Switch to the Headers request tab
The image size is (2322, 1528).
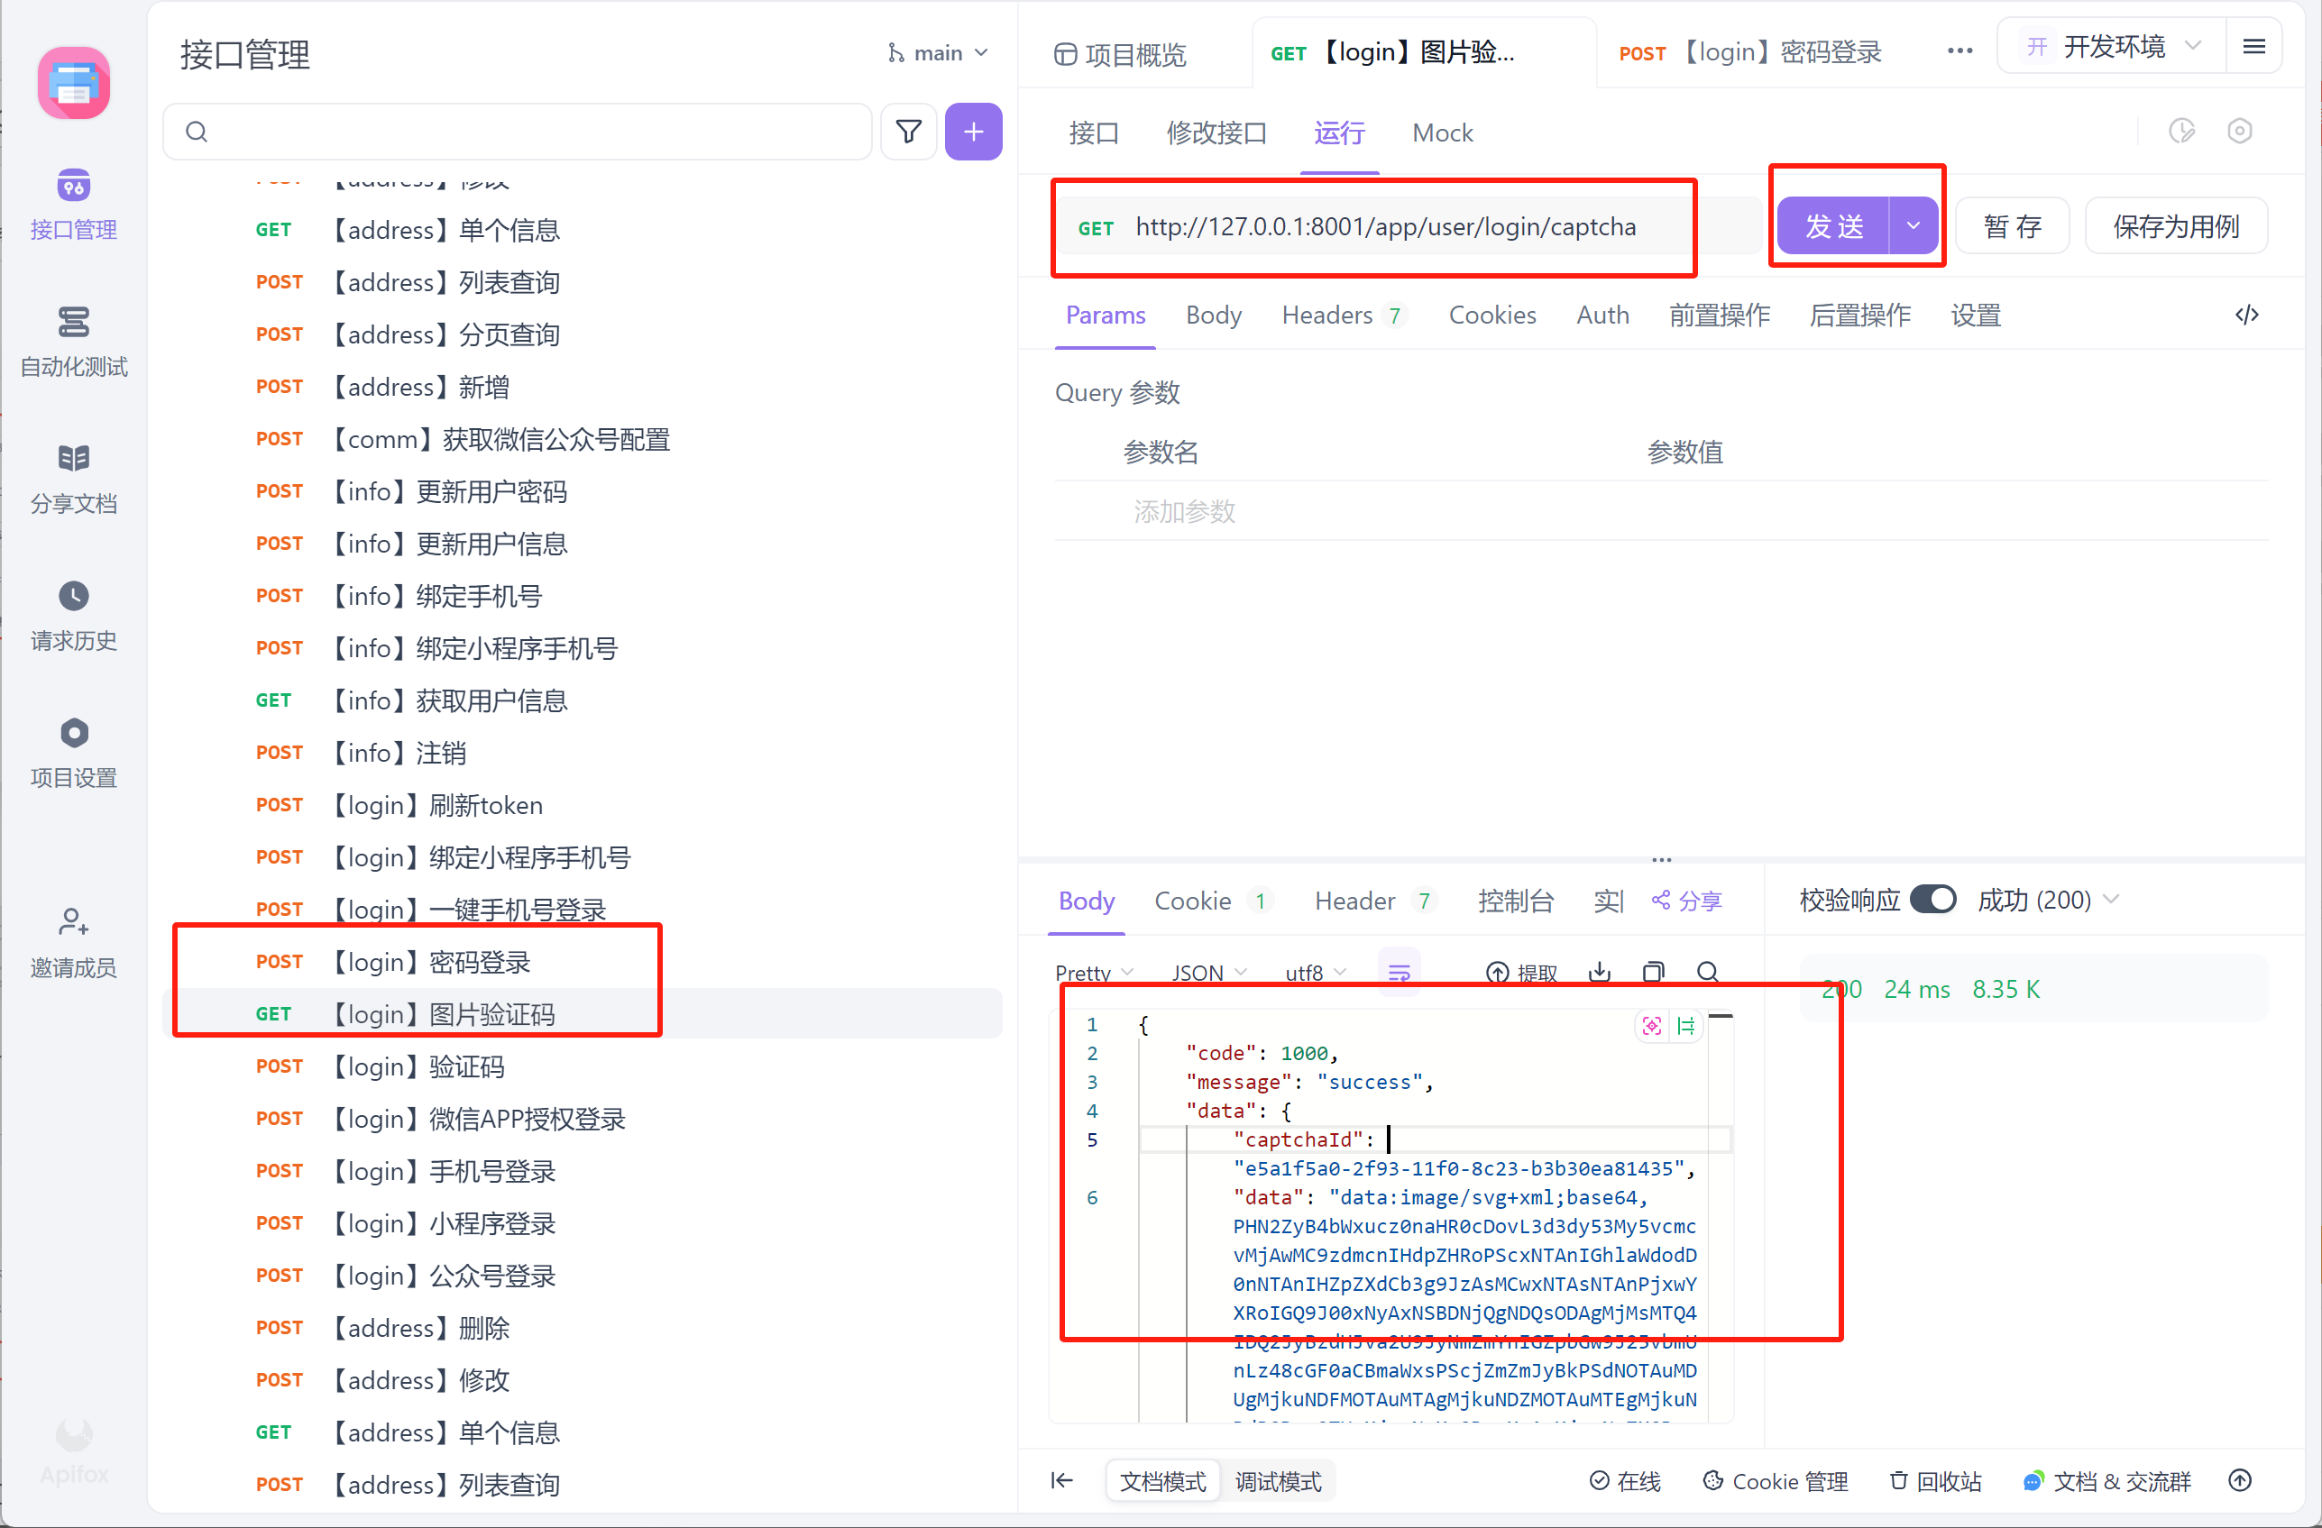(1326, 315)
